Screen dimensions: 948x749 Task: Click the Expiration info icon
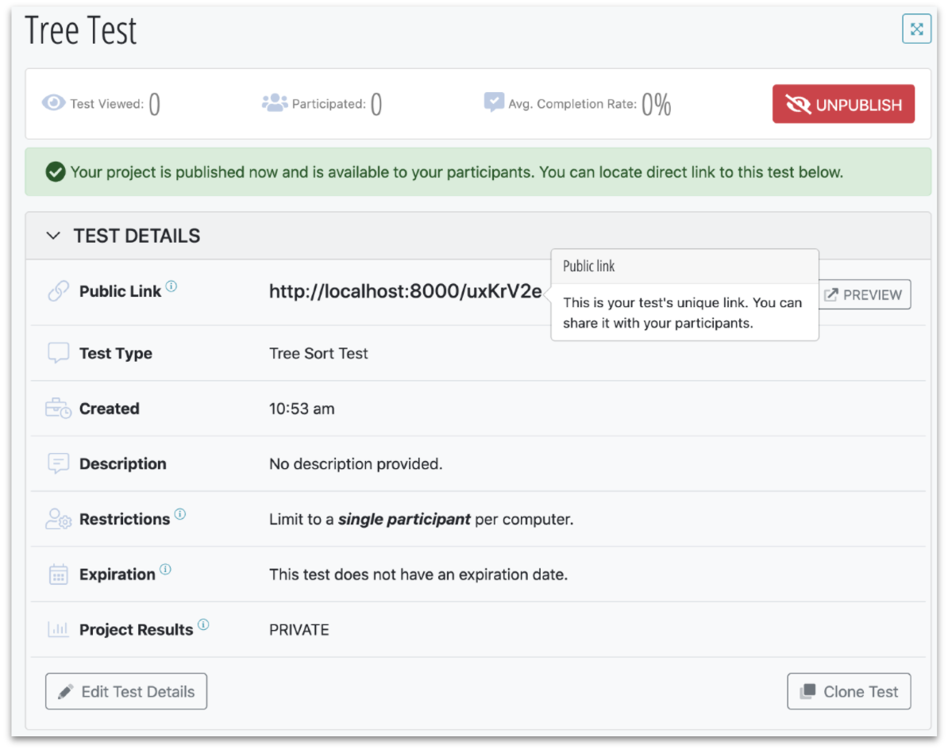coord(165,570)
